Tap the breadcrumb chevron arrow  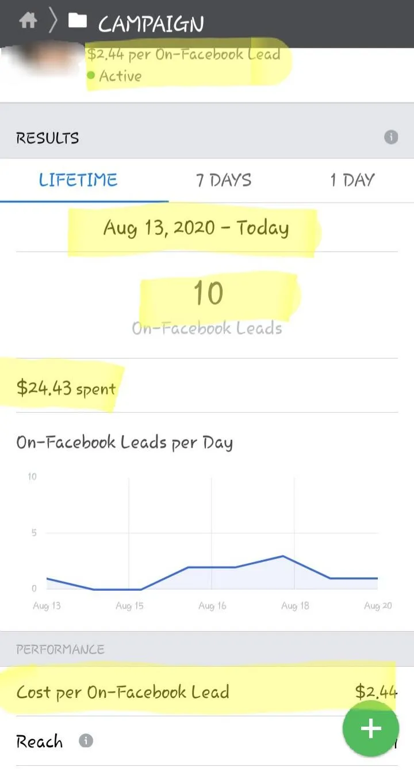[x=53, y=22]
